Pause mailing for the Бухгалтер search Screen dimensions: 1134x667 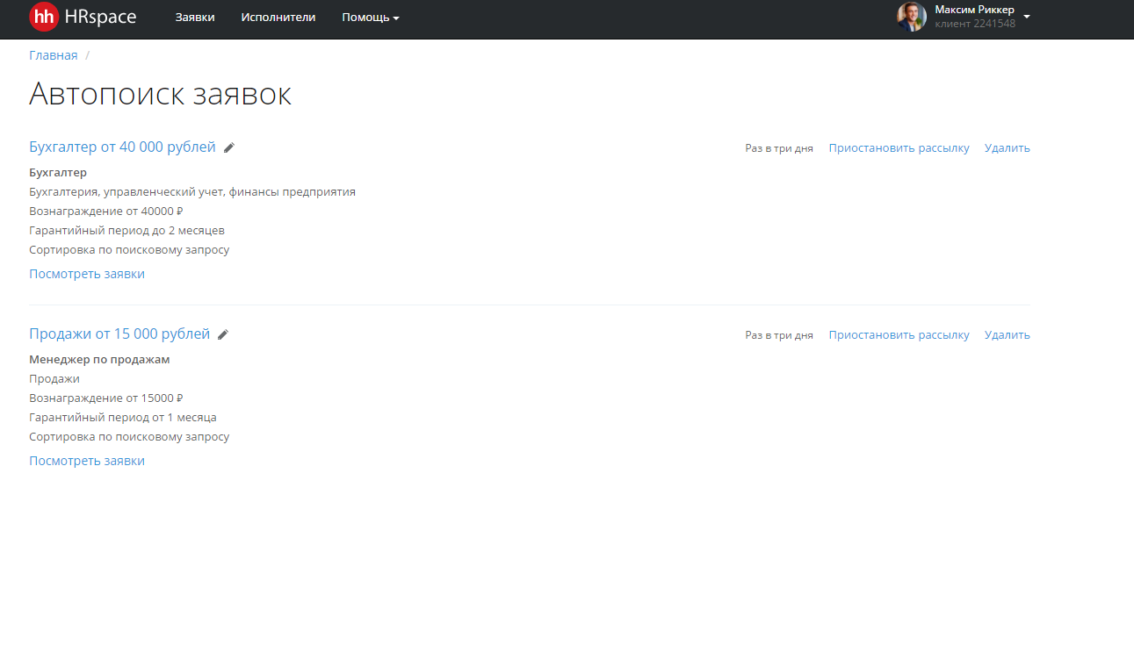(899, 148)
